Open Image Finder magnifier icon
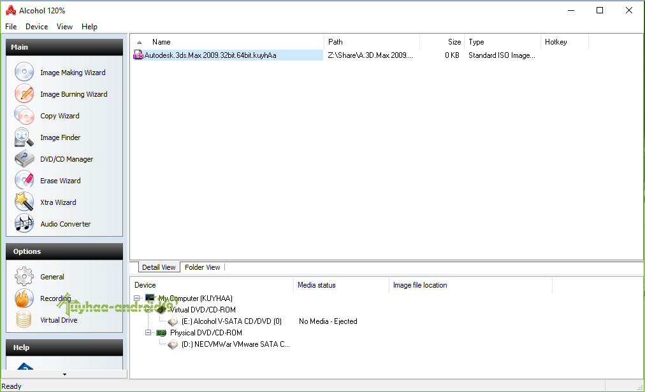The height and width of the screenshot is (392, 645). tap(24, 137)
